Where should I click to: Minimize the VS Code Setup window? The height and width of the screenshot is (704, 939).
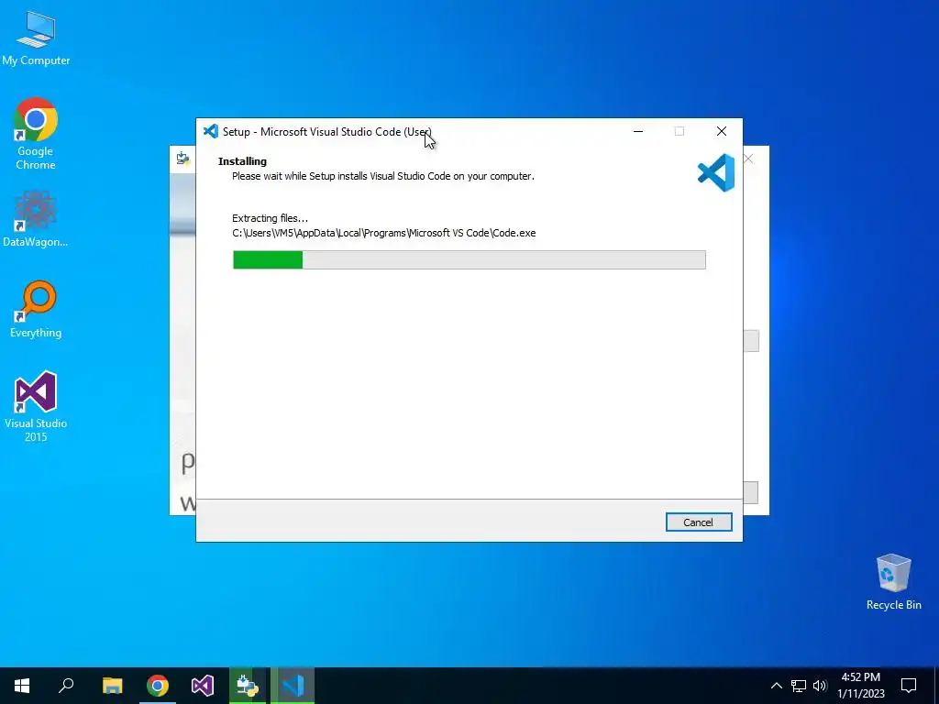tap(638, 131)
